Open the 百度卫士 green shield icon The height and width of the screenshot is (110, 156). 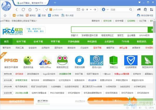coord(114,60)
